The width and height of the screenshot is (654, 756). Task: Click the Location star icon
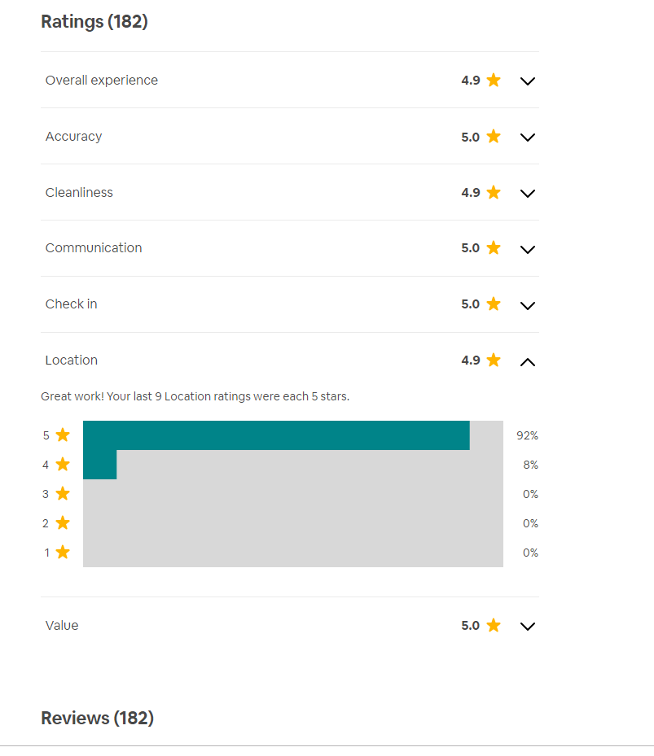(493, 361)
